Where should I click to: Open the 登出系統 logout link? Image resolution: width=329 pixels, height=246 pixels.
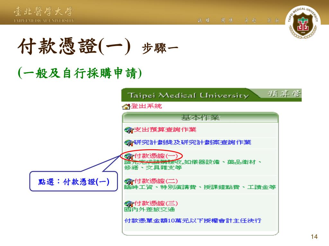[x=146, y=106]
